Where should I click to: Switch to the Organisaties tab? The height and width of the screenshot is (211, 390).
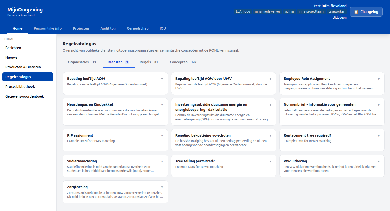coord(78,62)
